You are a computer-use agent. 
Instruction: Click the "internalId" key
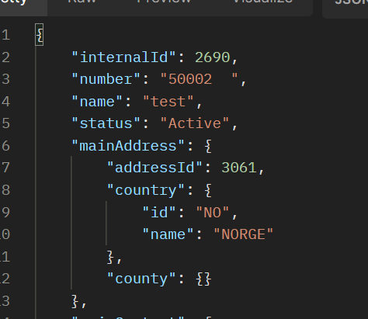123,57
